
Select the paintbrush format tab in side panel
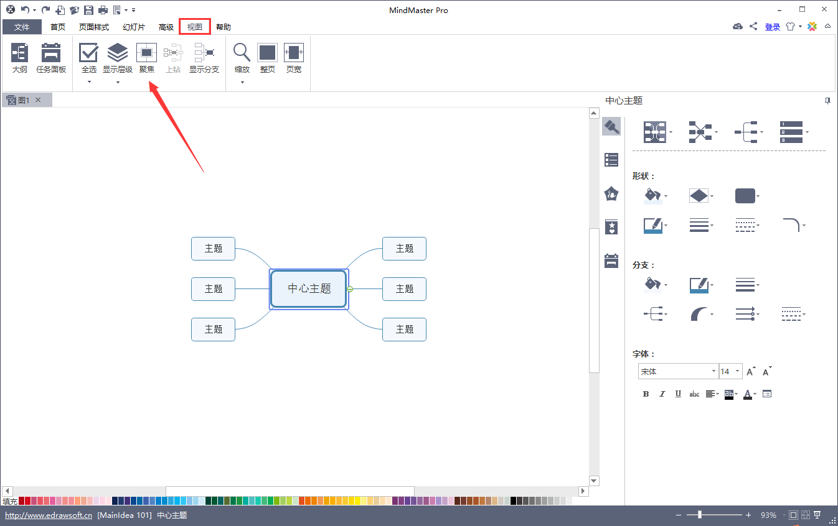[x=611, y=127]
